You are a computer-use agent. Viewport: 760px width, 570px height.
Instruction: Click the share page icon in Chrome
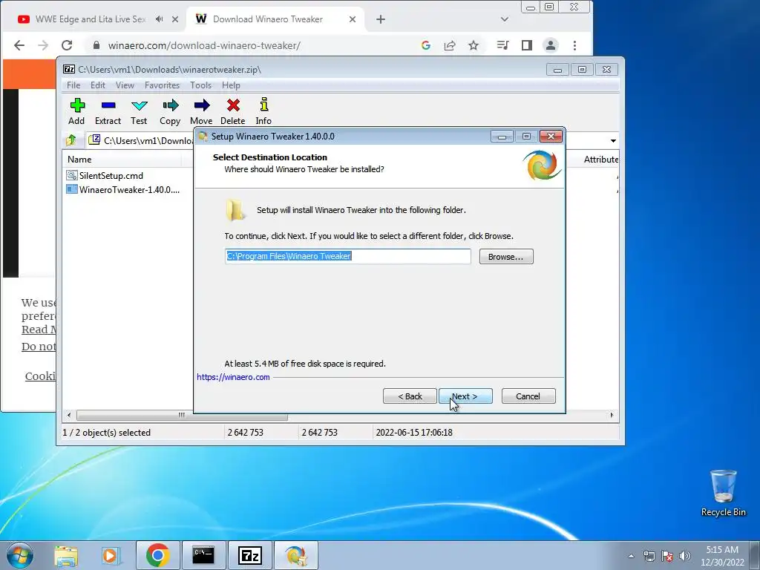[x=450, y=45]
